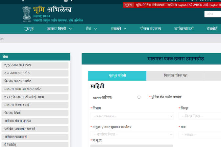
Task: Open ७/१२ उतारा डाउनलोड sidebar link
Action: tap(35, 65)
